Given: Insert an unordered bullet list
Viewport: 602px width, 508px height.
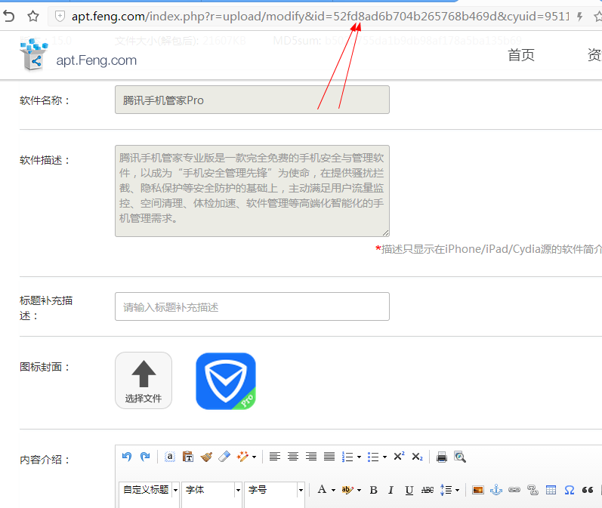Looking at the screenshot, I should [x=373, y=457].
